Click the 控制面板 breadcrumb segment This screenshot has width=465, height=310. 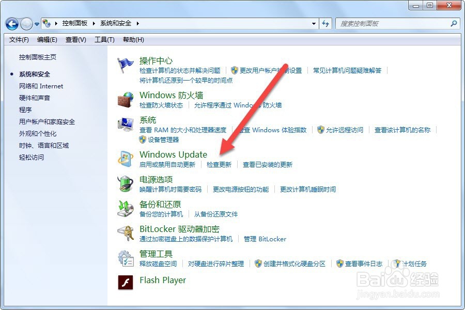point(75,23)
